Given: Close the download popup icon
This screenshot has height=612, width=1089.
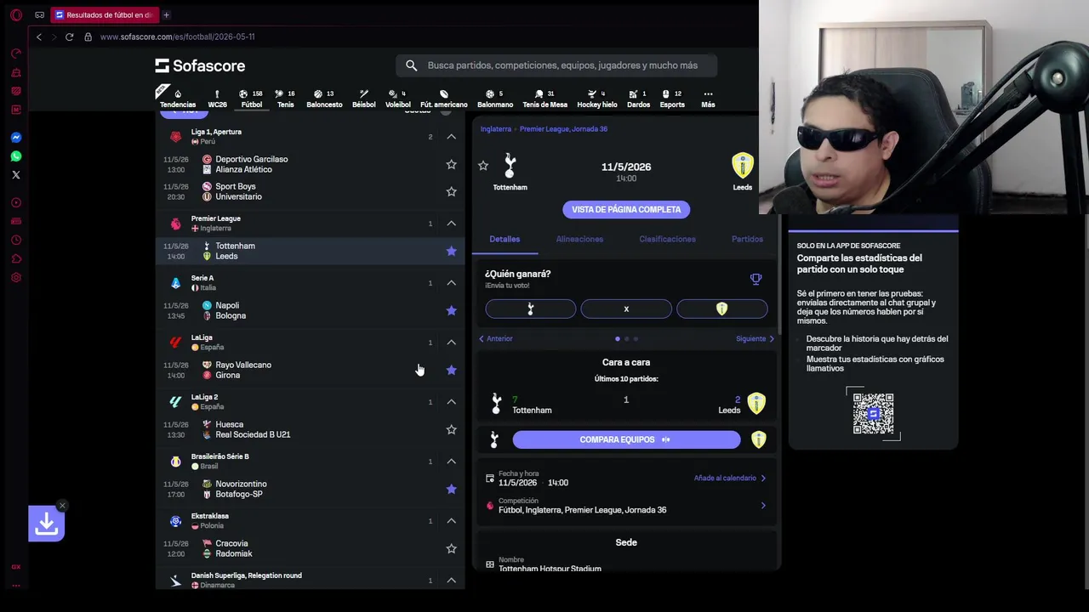Looking at the screenshot, I should [x=62, y=506].
